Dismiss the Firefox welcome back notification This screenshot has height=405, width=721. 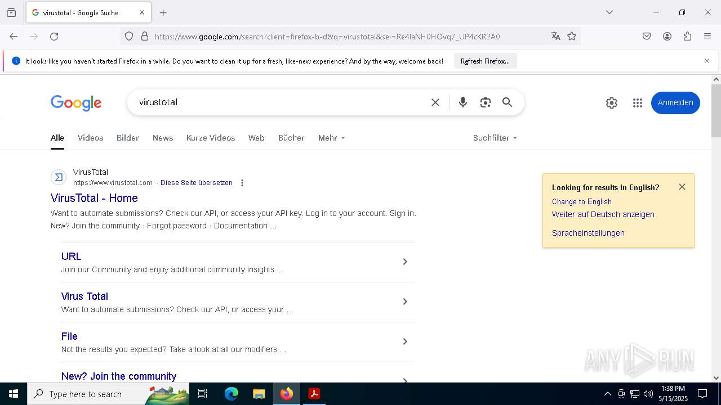coord(707,61)
